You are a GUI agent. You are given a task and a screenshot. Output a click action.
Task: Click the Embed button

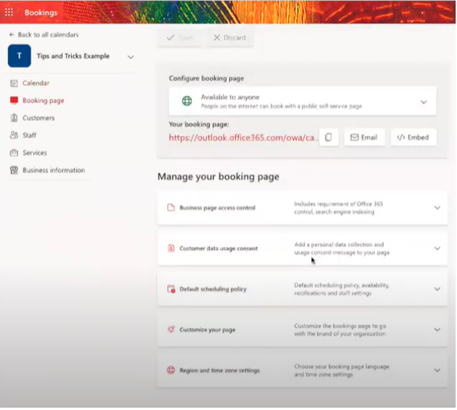(413, 137)
